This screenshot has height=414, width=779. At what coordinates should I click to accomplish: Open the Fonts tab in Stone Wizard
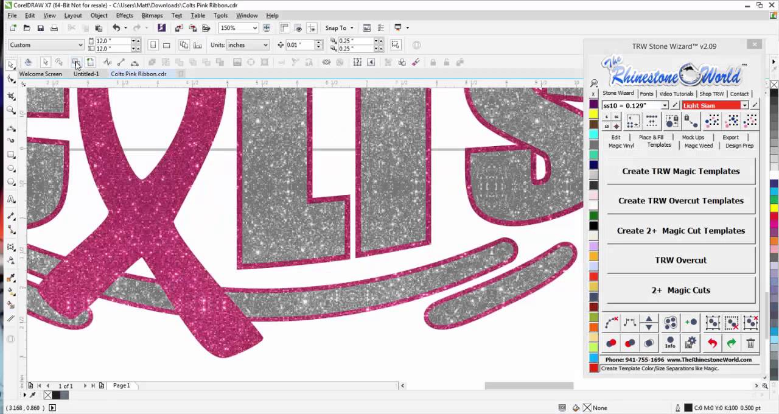pos(646,94)
